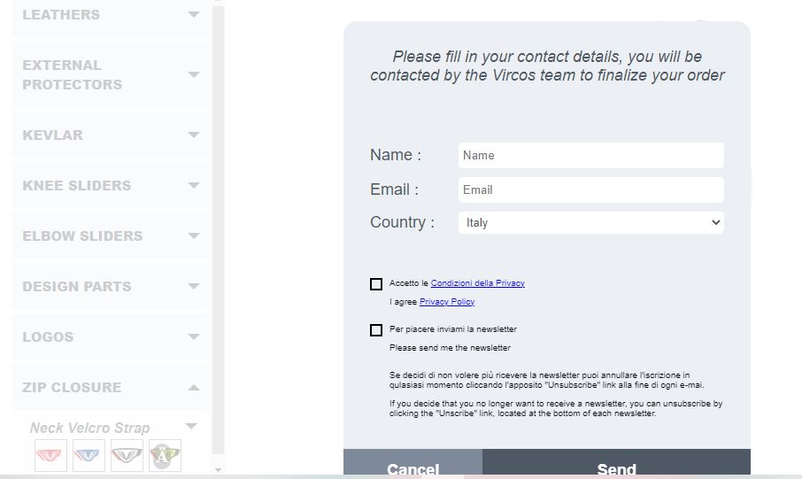Click the Kevlar section arrow icon
This screenshot has height=479, width=802.
tap(193, 135)
